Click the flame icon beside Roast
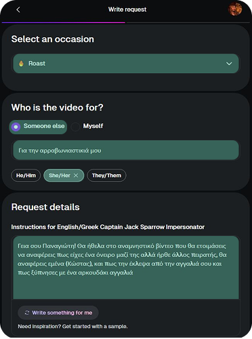 (21, 64)
